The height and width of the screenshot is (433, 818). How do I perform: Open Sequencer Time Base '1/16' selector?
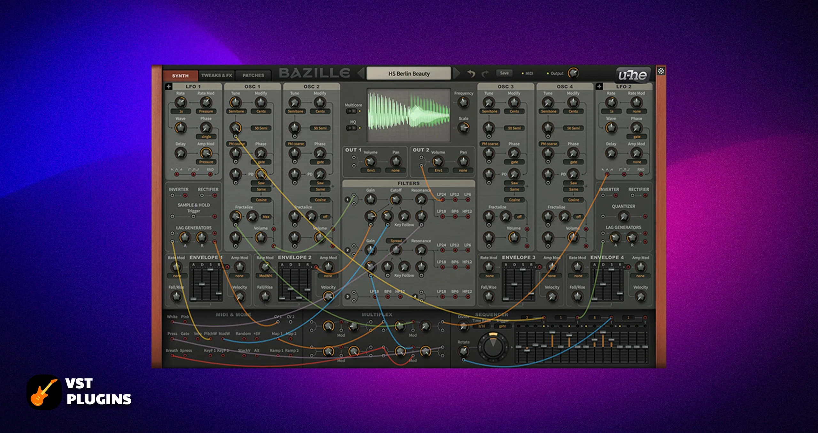[482, 326]
